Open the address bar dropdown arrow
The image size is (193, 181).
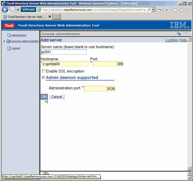pyautogui.click(x=153, y=10)
